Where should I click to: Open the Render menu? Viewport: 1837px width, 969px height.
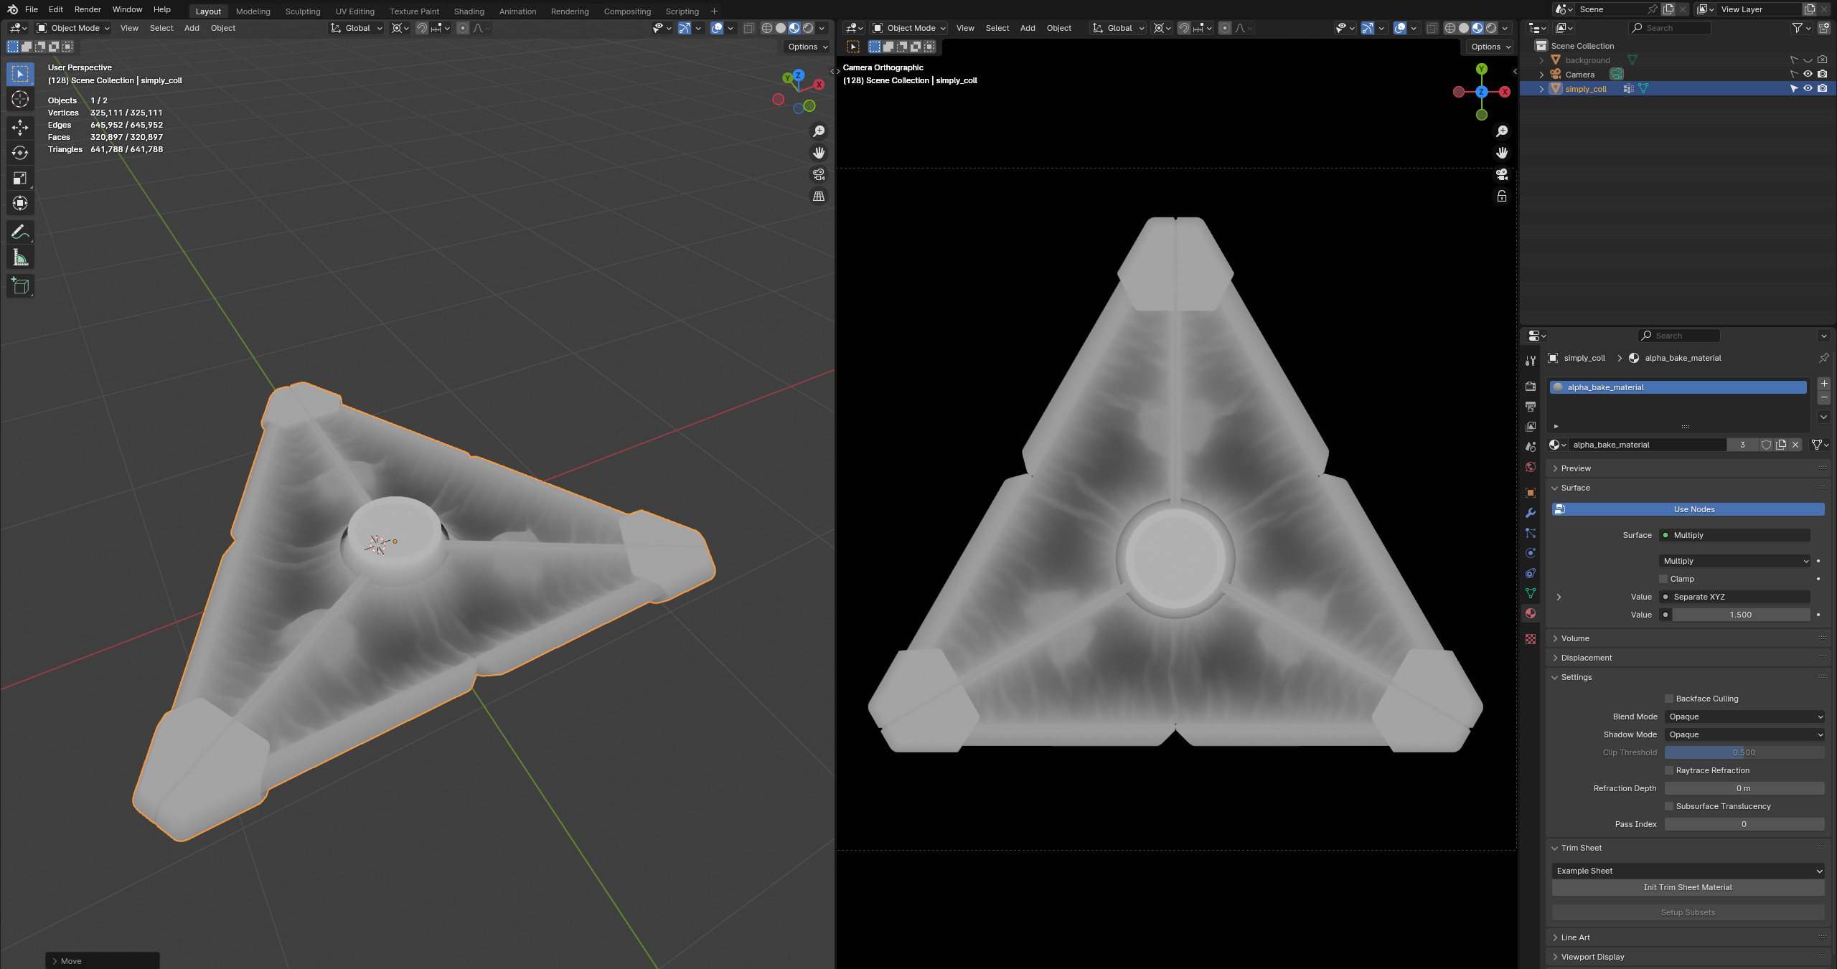[x=88, y=9]
